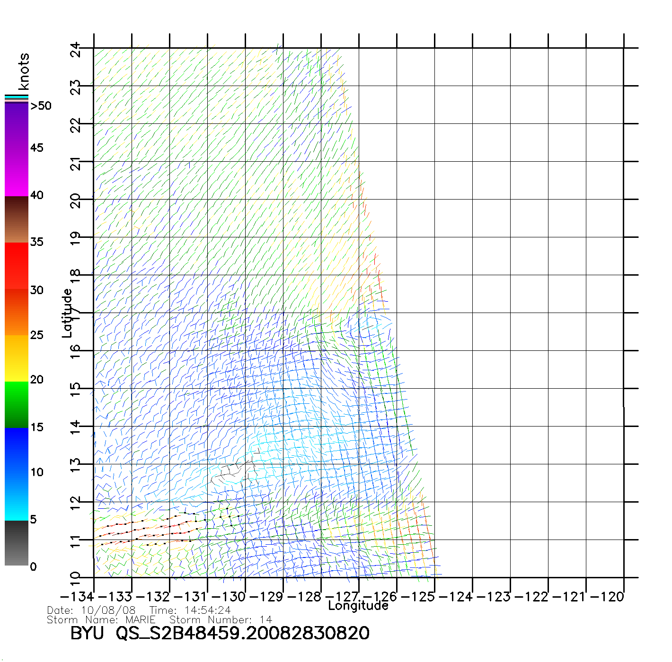The image size is (672, 662).
Task: Click the gray 0-5 knots legend band
Action: pyautogui.click(x=17, y=543)
